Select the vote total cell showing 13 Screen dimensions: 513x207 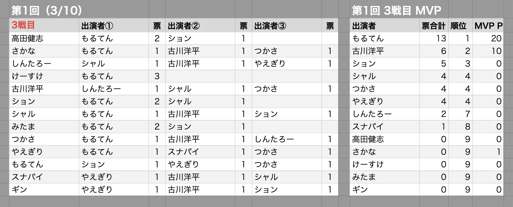(x=441, y=38)
